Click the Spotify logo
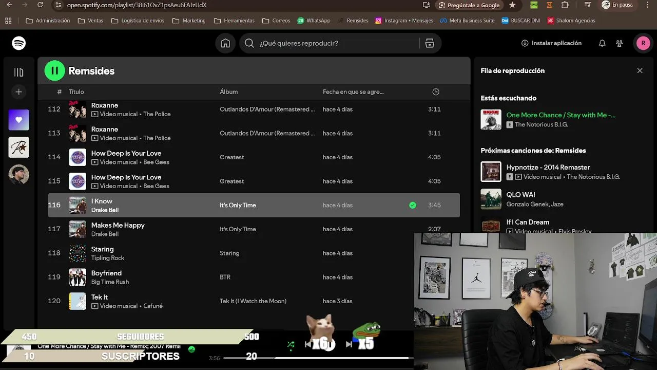 (19, 43)
